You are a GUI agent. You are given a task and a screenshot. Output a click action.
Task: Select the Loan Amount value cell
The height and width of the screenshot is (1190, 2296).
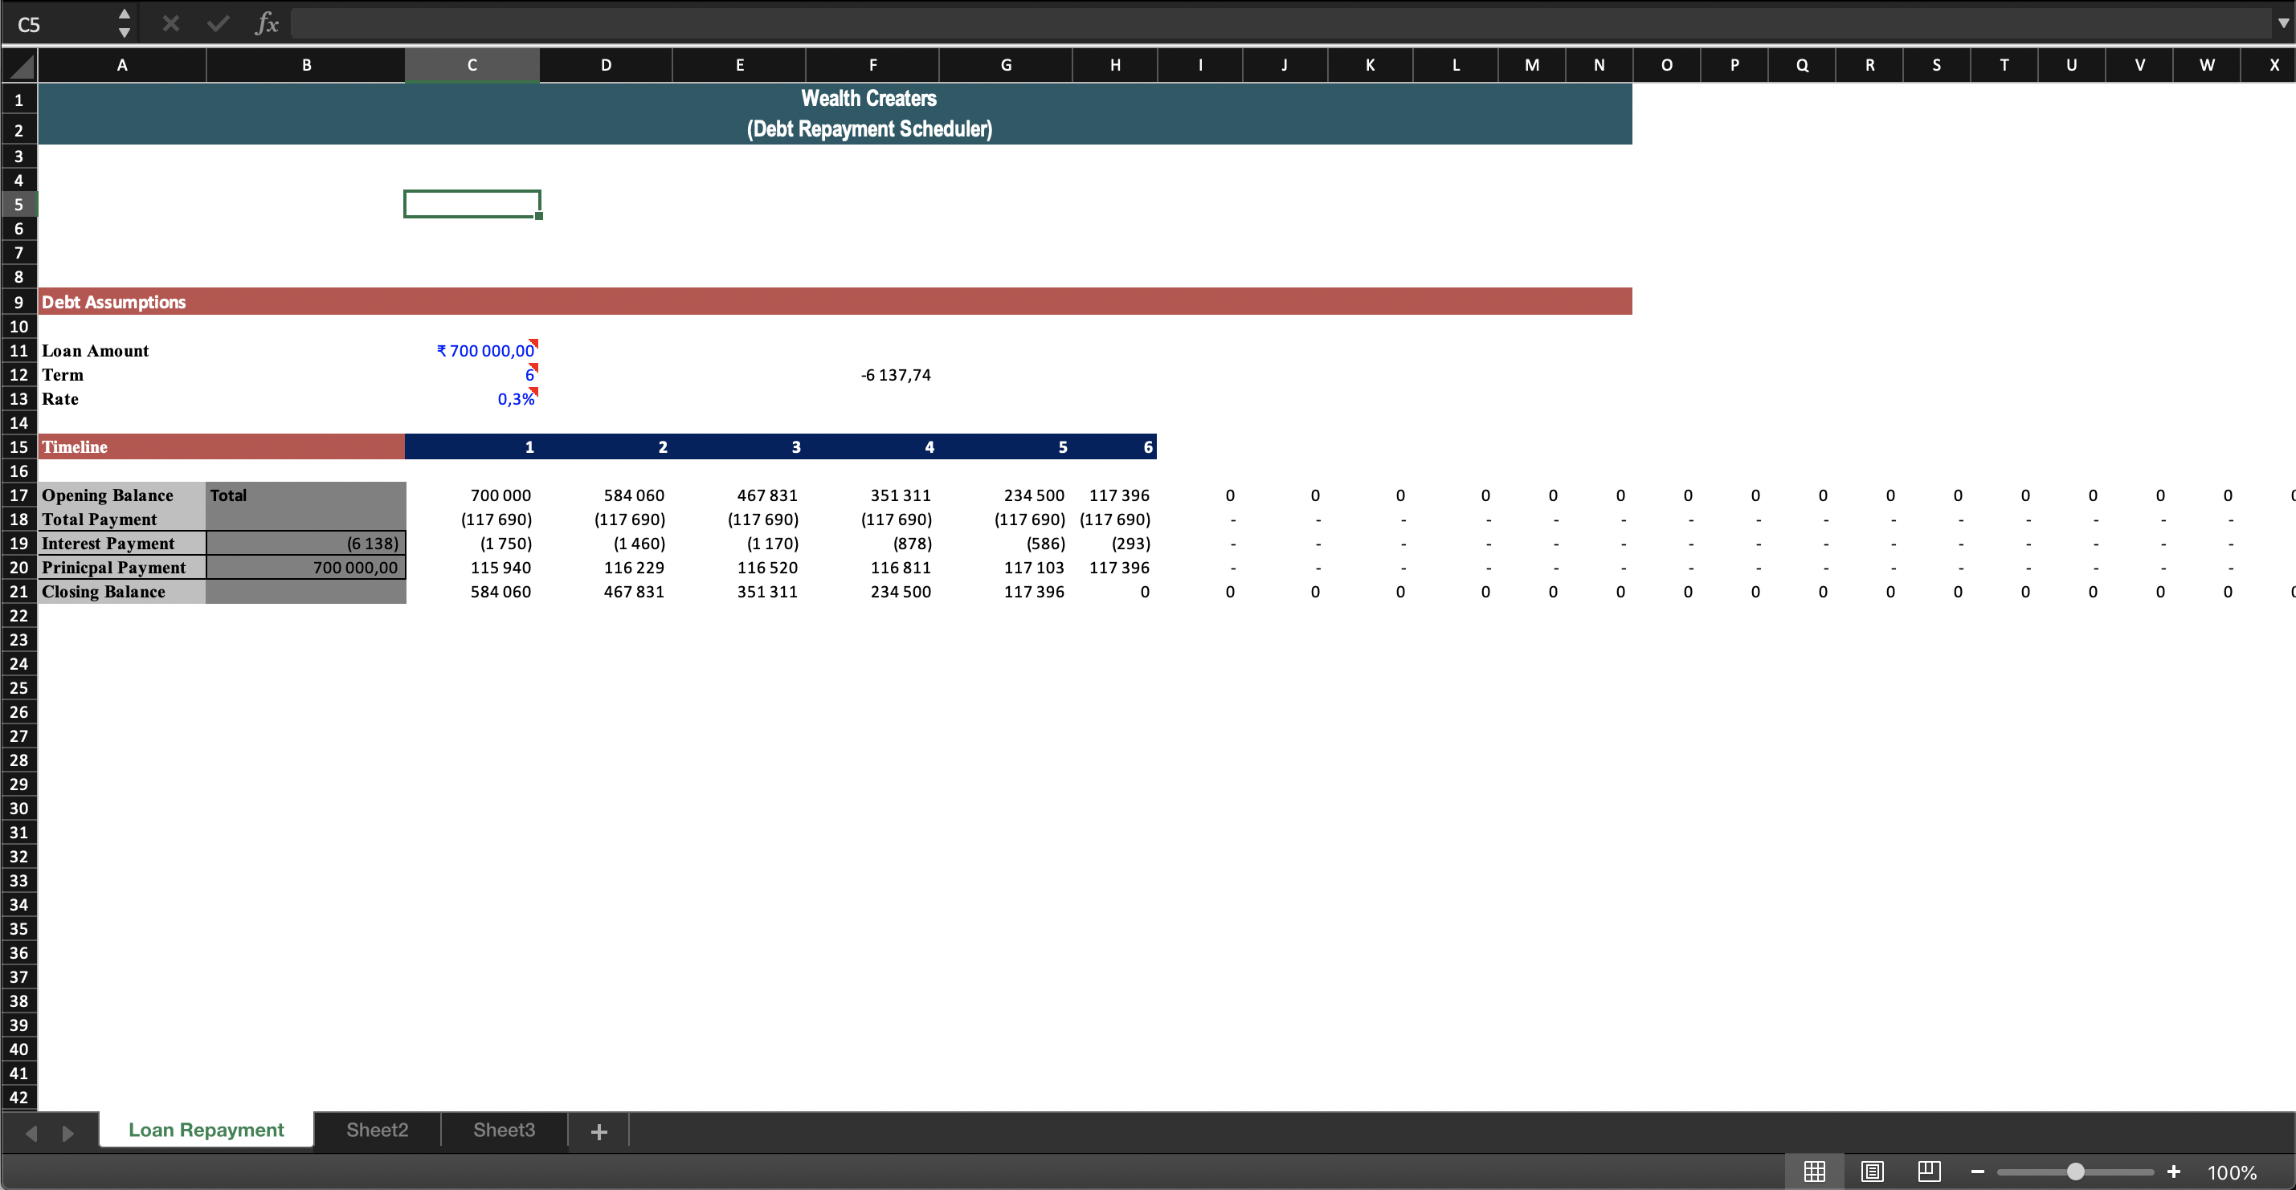[x=472, y=351]
